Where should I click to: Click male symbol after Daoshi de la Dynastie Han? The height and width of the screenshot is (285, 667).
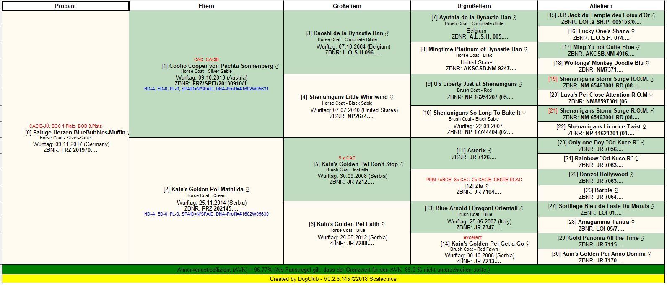coord(387,33)
